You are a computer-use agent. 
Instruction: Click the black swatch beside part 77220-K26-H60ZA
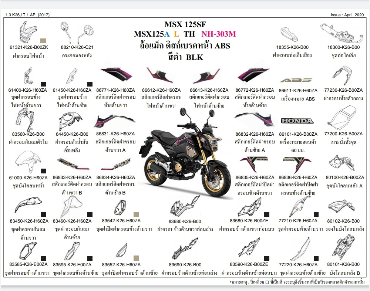point(316,258)
